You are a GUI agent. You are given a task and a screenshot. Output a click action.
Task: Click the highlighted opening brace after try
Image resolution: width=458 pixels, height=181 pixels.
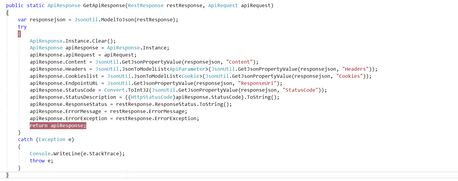19,34
